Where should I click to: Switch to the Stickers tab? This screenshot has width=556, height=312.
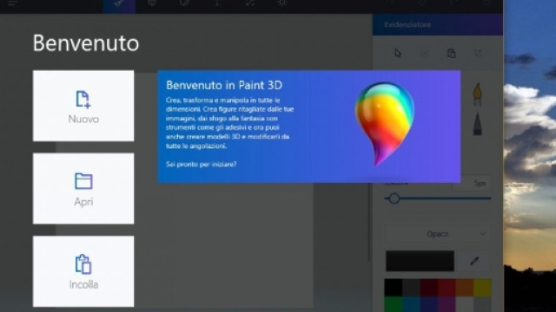184,3
